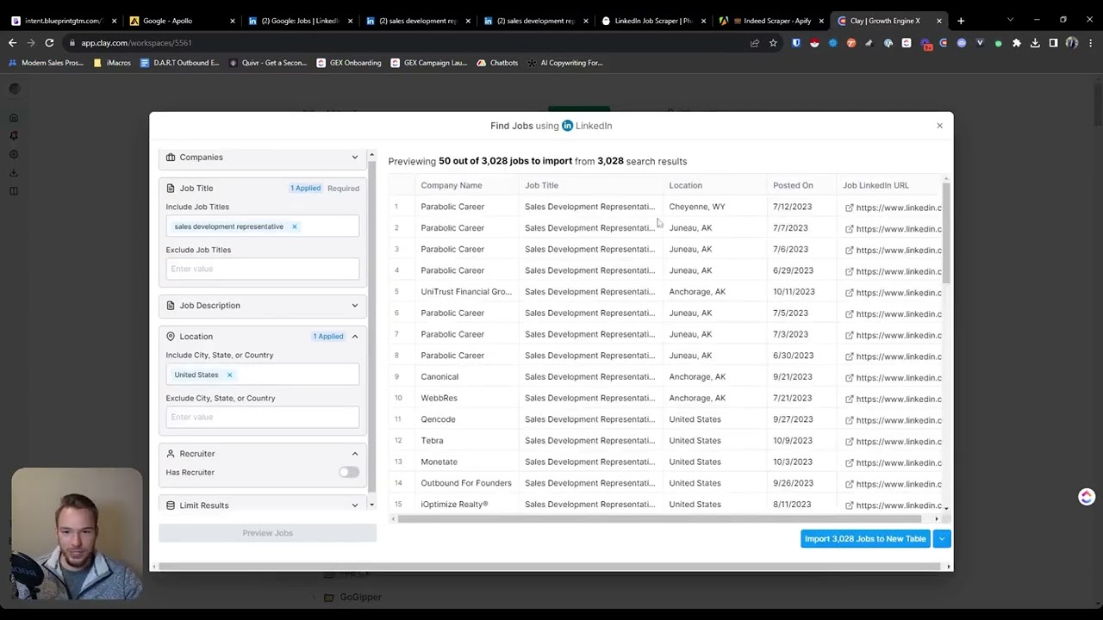Open a new browser tab

(961, 21)
